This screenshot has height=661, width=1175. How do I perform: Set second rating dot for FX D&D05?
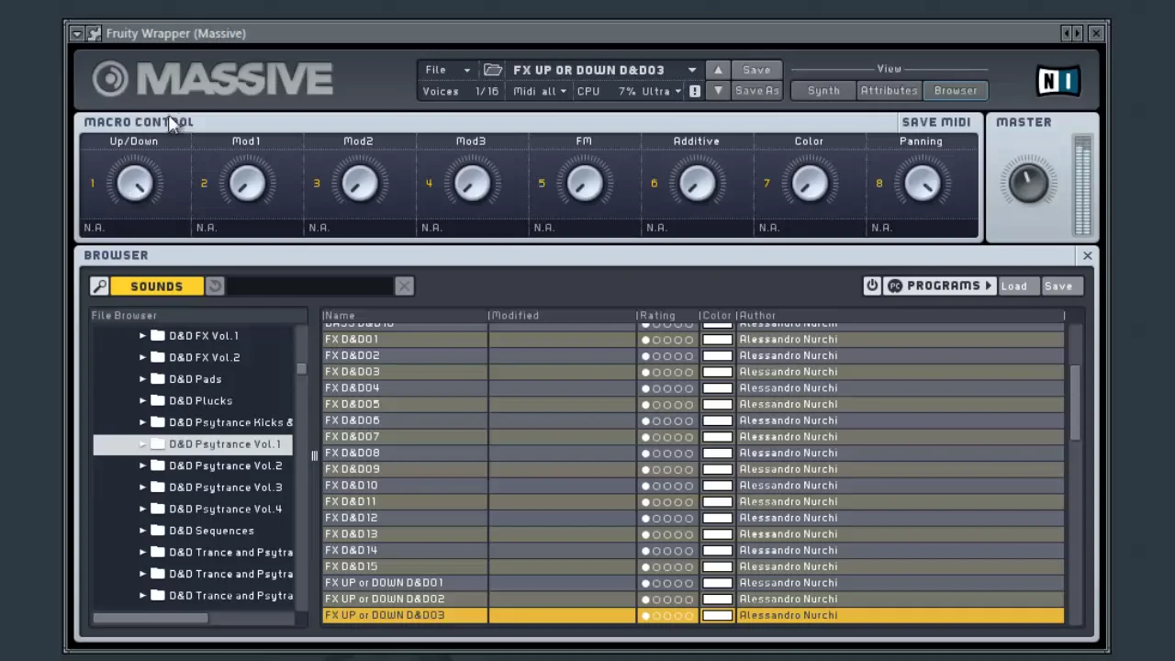pos(656,404)
